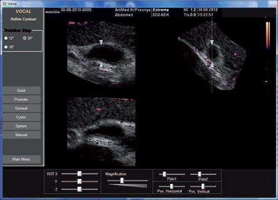Pick the Cystic contour mode
The image size is (278, 200).
[x=22, y=117]
